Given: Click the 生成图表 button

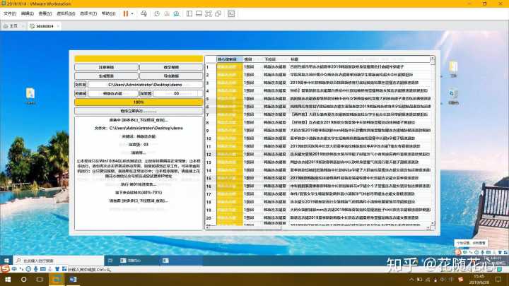Looking at the screenshot, I should (106, 76).
